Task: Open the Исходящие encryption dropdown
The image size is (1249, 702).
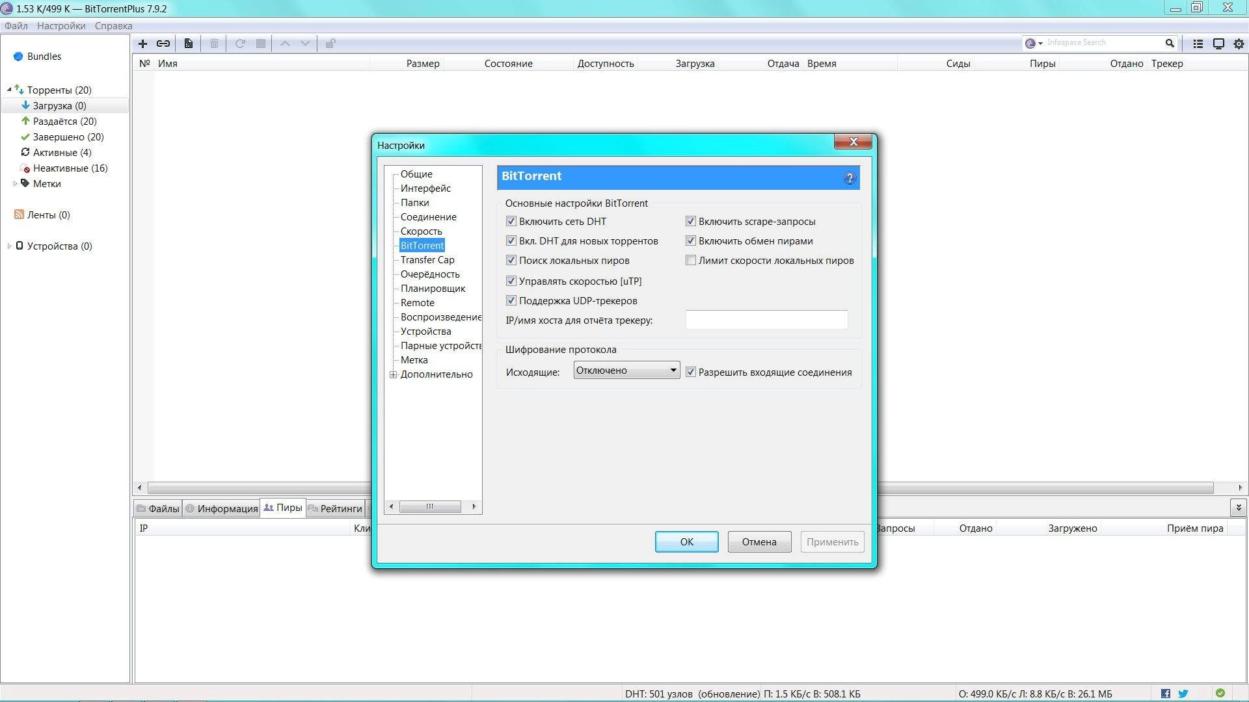Action: (626, 370)
